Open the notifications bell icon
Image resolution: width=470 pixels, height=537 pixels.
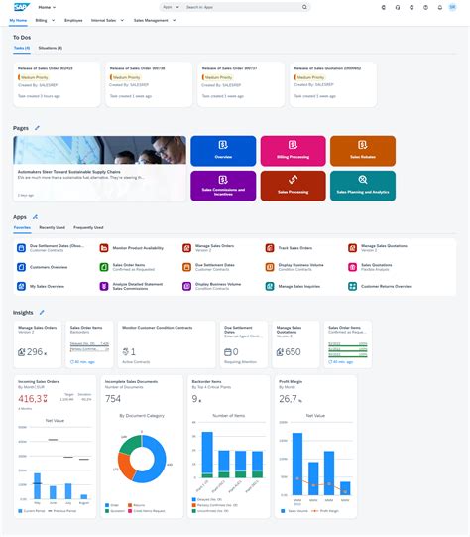coord(440,7)
